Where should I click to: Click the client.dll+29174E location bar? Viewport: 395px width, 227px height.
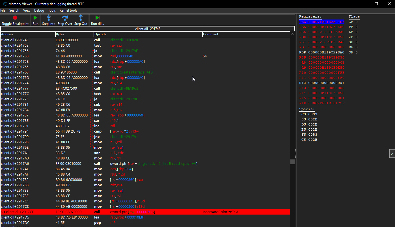148,29
